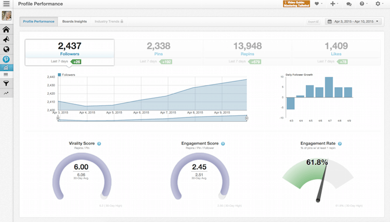This screenshot has height=222, width=390.
Task: Click the user profile avatar
Action: point(6,16)
